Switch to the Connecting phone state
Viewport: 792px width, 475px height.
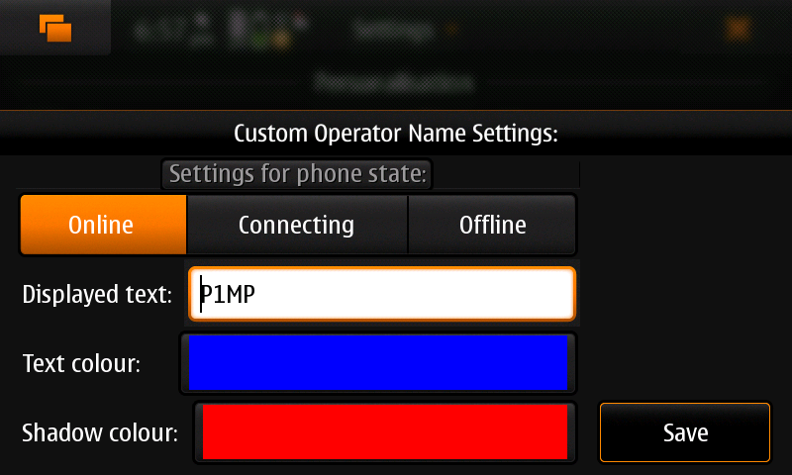(x=297, y=225)
